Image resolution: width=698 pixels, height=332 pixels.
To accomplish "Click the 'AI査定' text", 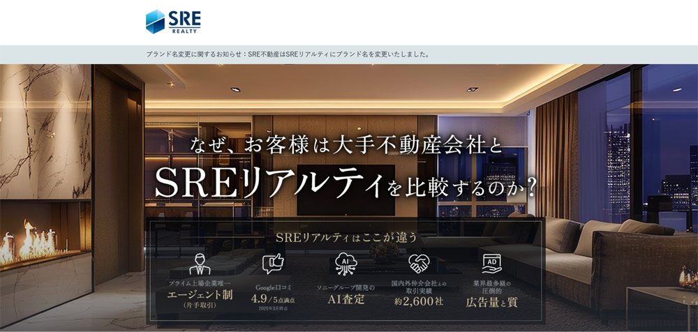I will 346,299.
